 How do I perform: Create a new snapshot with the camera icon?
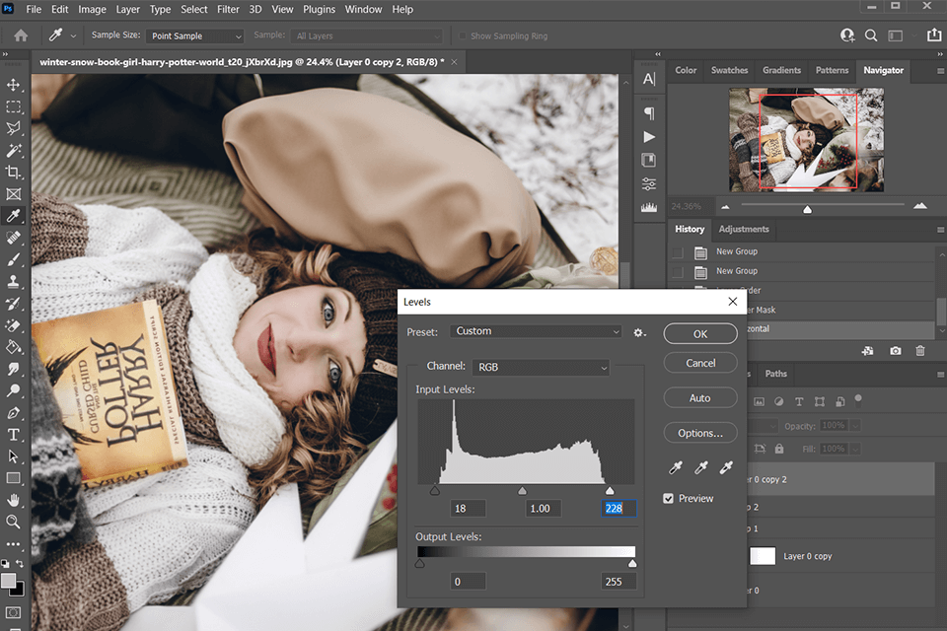coord(896,351)
